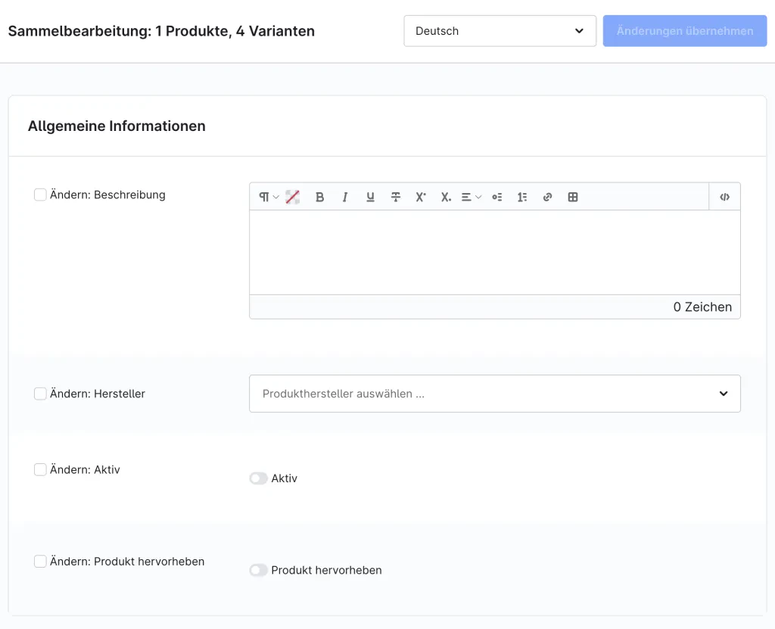
Task: Apply subscript formatting
Action: (446, 197)
